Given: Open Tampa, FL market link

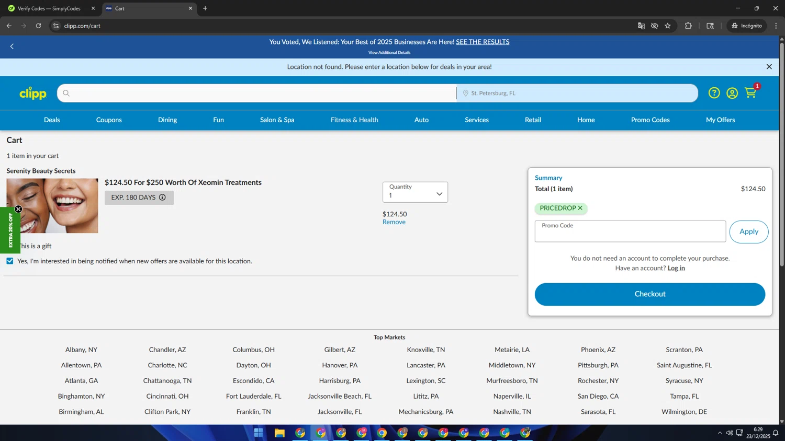Looking at the screenshot, I should point(685,396).
